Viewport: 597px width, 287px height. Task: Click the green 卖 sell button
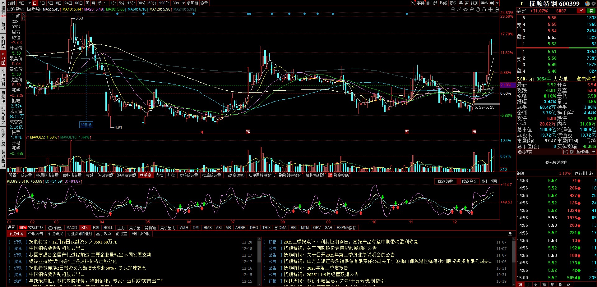pos(591,11)
